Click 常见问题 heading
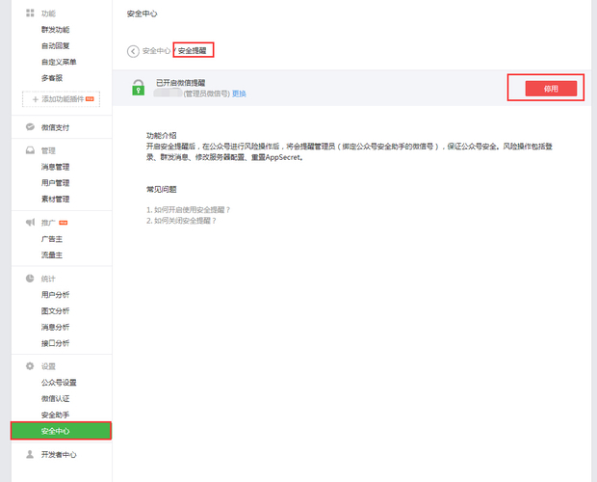The height and width of the screenshot is (482, 597). (162, 189)
